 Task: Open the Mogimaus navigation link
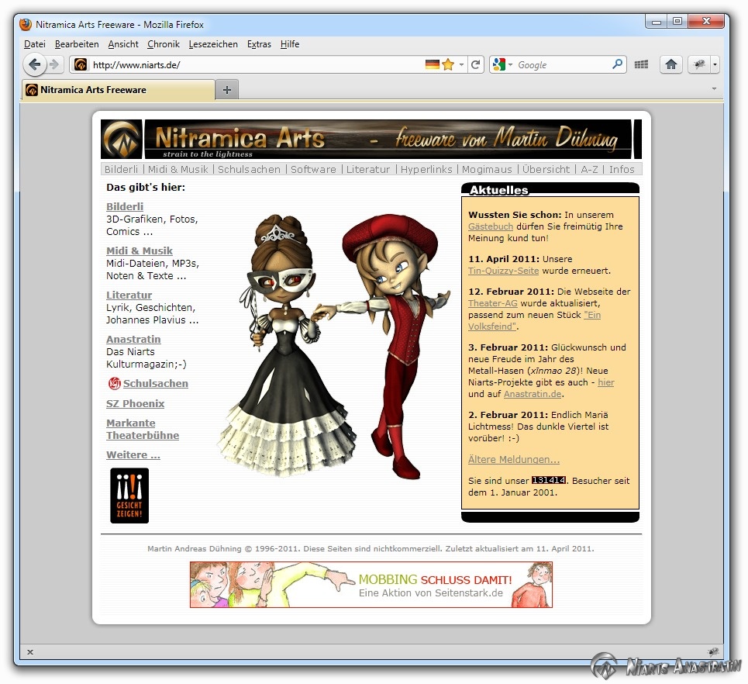(487, 169)
